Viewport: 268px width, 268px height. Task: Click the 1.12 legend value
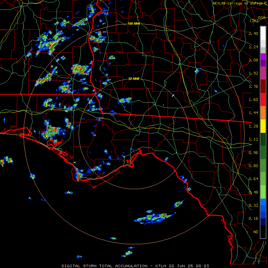[x=253, y=139]
